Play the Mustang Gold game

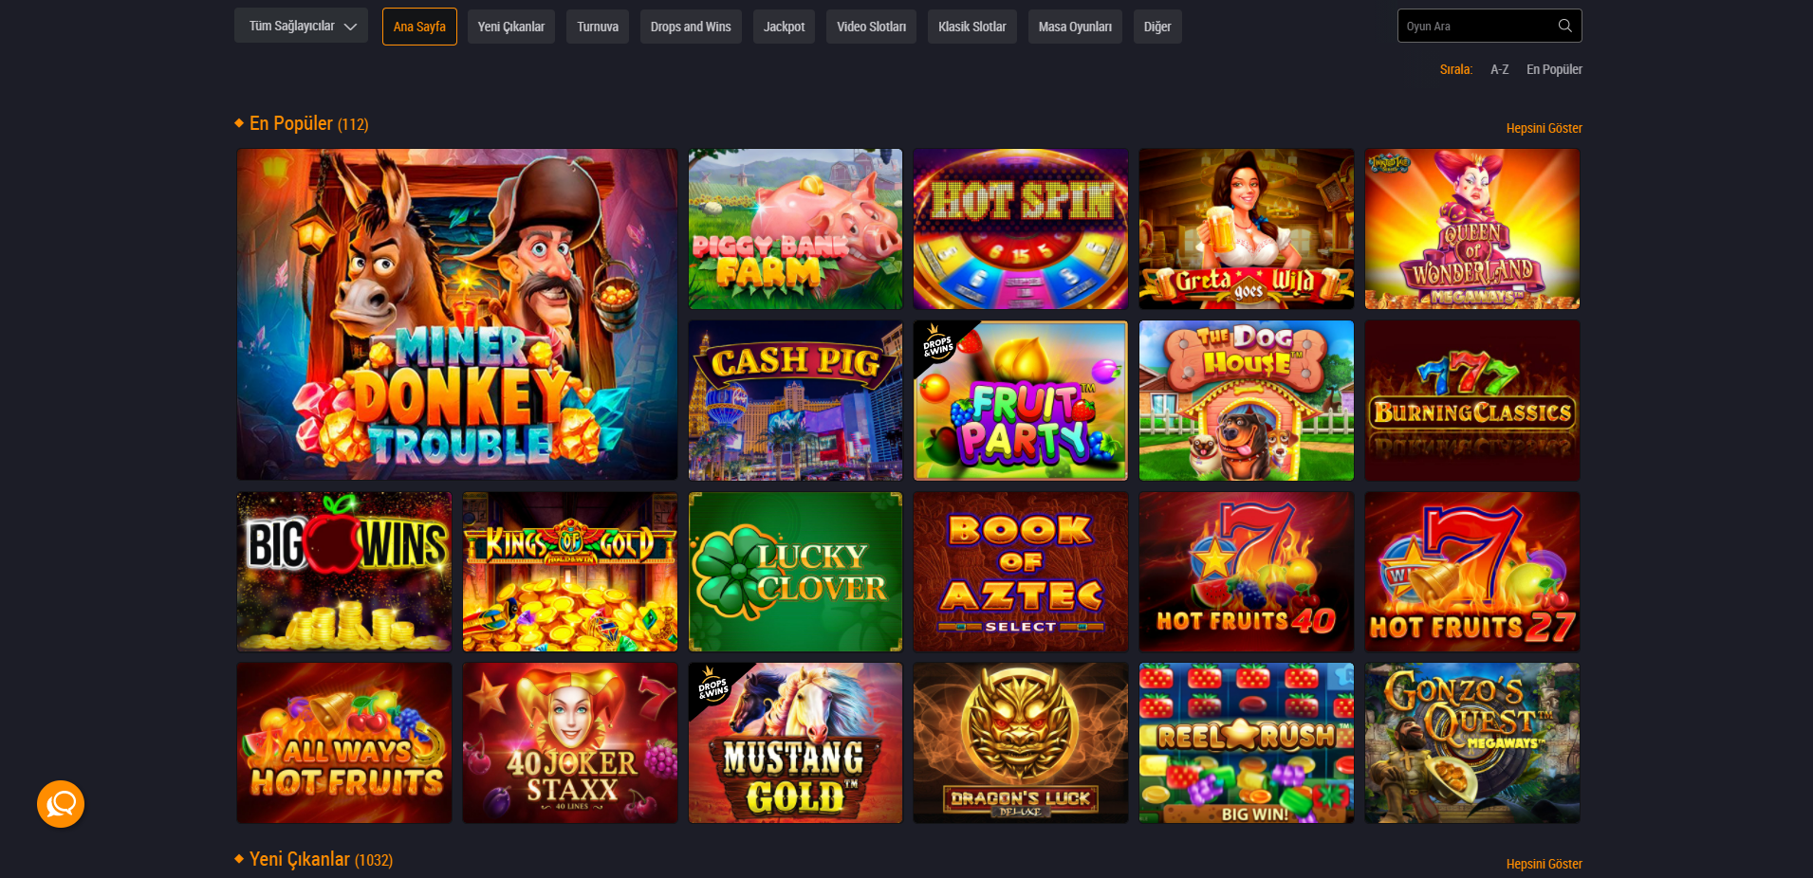click(x=795, y=742)
